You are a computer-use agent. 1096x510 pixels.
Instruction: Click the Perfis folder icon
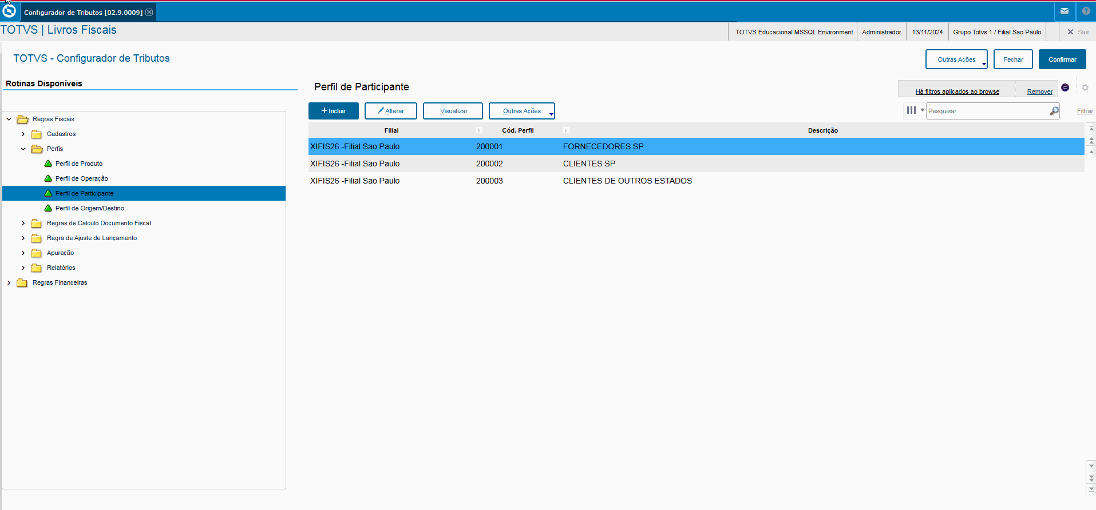click(x=37, y=149)
